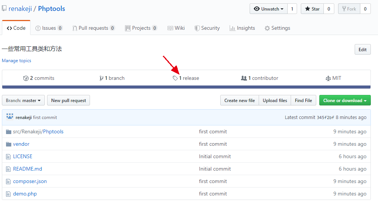Click the Settings gear icon
The height and width of the screenshot is (203, 378).
coord(267,28)
